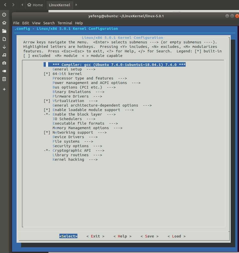Open the Pictures camera icon in sidebar

(x=4, y=63)
